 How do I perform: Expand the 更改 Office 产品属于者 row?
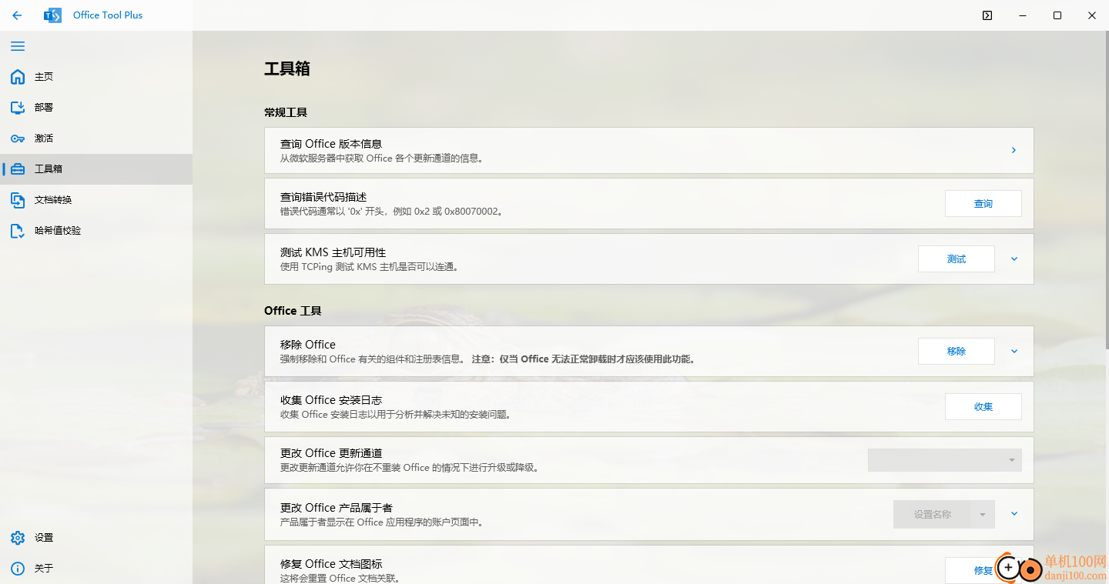pyautogui.click(x=1014, y=514)
